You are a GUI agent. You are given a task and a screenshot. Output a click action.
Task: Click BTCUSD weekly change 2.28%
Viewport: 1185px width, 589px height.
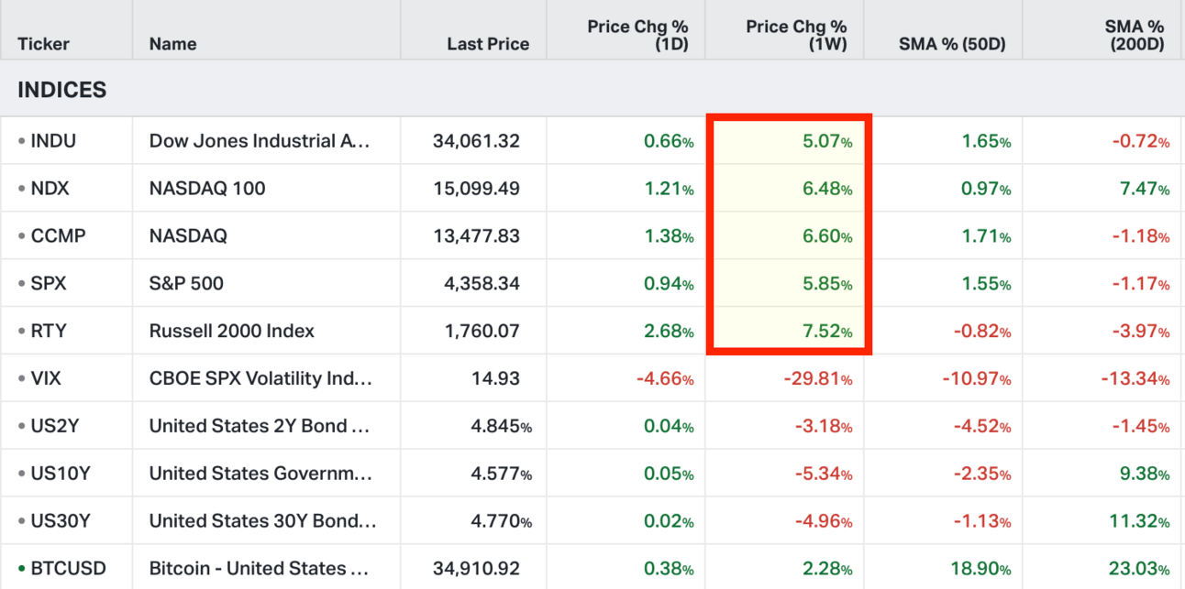click(x=827, y=569)
